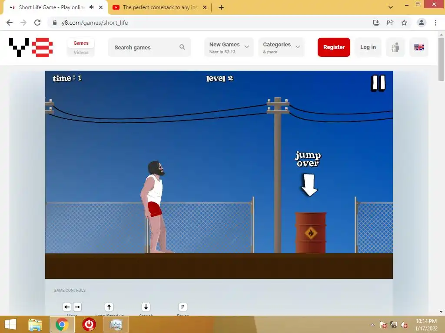Click the install app icon in address bar
Screen dimensions: 445x333
[x=376, y=23]
